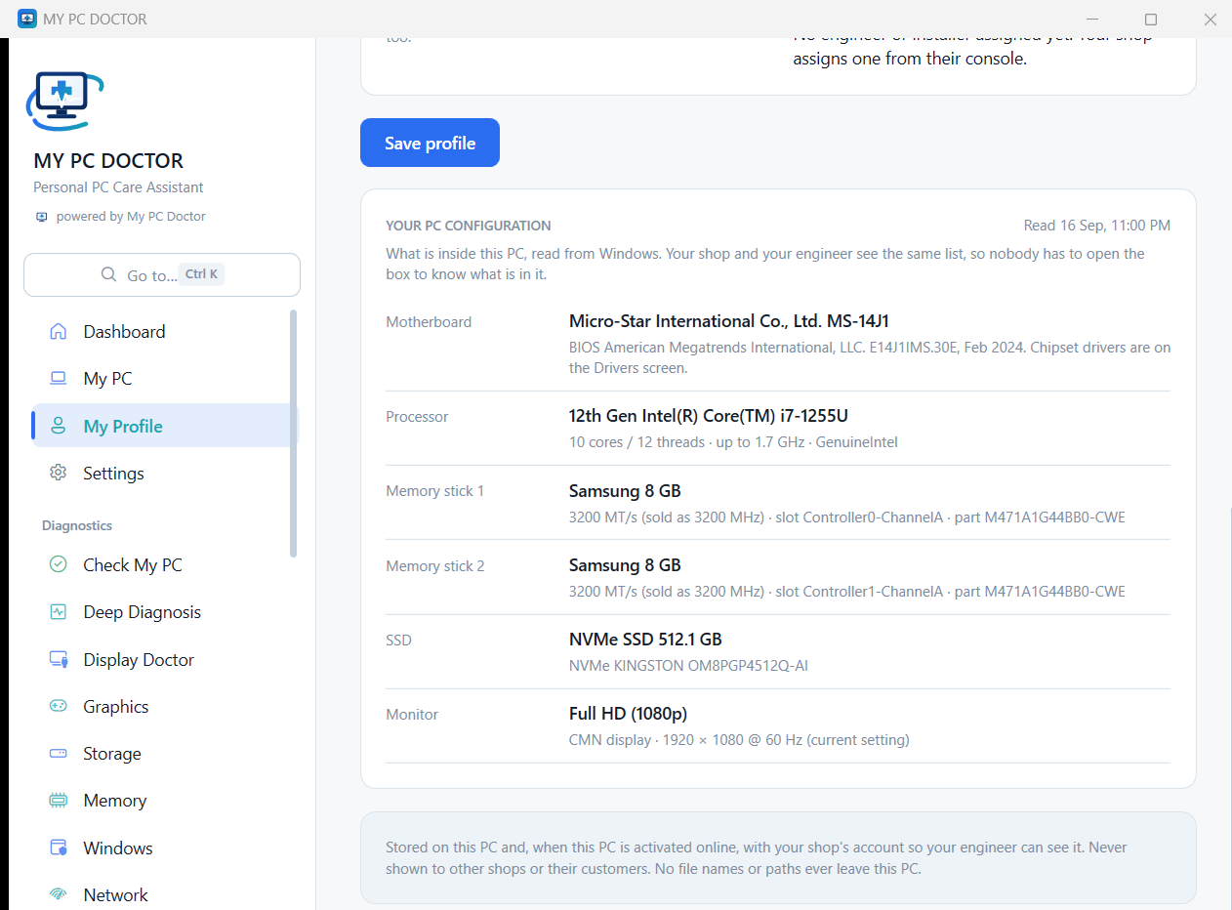Image resolution: width=1232 pixels, height=910 pixels.
Task: Click the Save profile button
Action: click(x=430, y=143)
